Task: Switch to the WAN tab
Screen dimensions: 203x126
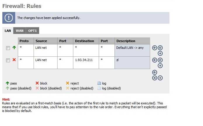Action: pyautogui.click(x=20, y=31)
